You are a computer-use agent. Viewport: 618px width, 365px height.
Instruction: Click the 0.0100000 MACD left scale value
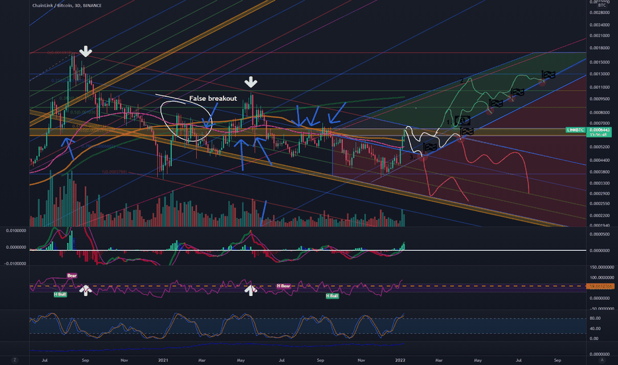(x=16, y=230)
